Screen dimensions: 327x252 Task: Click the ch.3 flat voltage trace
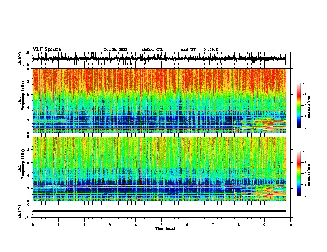(159, 211)
